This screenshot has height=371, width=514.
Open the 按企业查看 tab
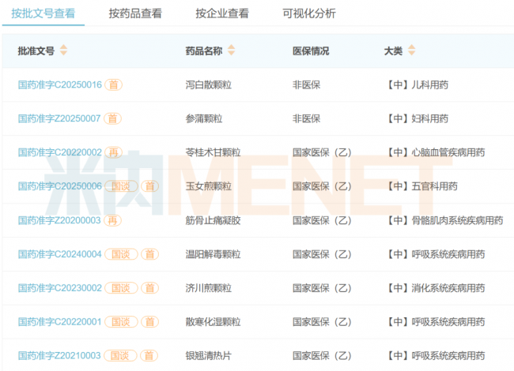222,13
